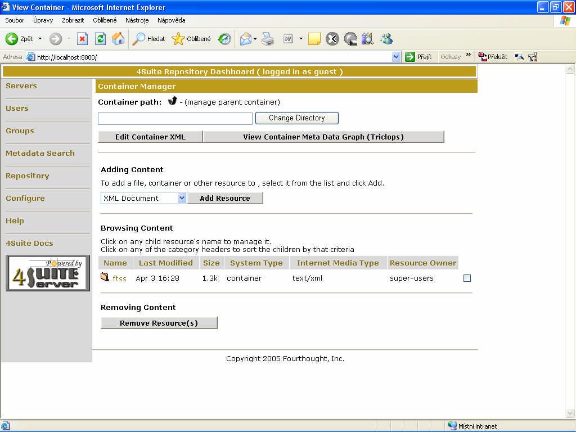Screen dimensions: 576x432
Task: Open the ftss container link
Action: tap(119, 278)
